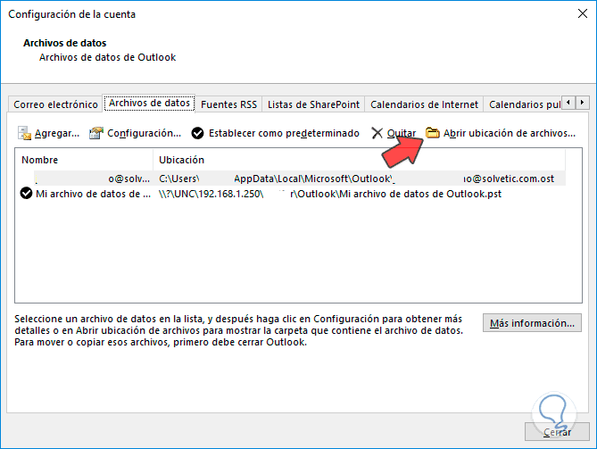Click the X icon next to Quitar
Image resolution: width=597 pixels, height=449 pixels.
click(377, 133)
